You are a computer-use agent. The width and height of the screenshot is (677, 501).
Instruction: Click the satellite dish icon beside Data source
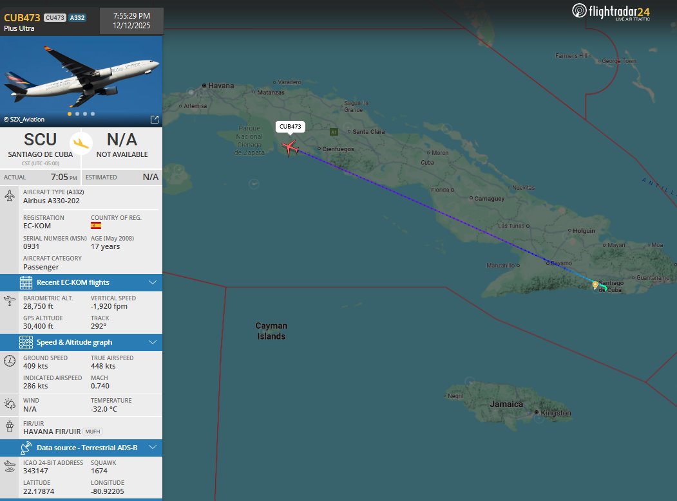pos(26,448)
